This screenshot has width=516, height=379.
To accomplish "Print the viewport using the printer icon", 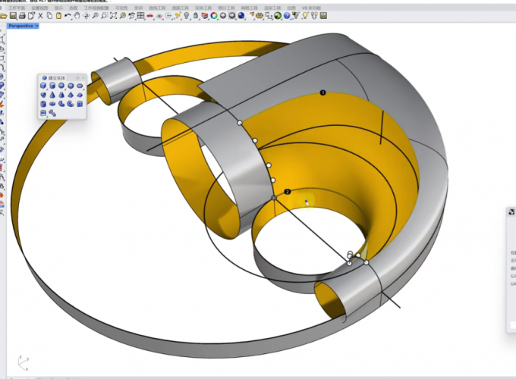I will point(22,16).
